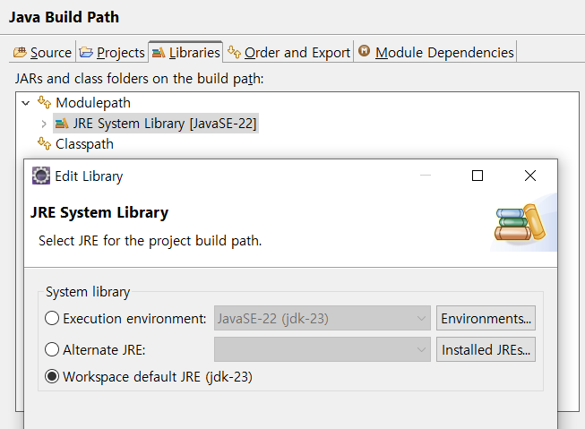Click the Source tab folder icon
Screen dimensions: 585x429
pos(20,52)
